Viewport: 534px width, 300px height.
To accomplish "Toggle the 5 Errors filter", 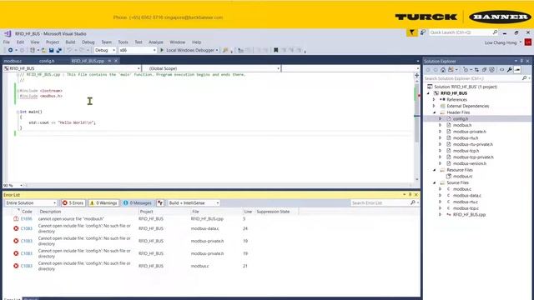I will (x=73, y=203).
